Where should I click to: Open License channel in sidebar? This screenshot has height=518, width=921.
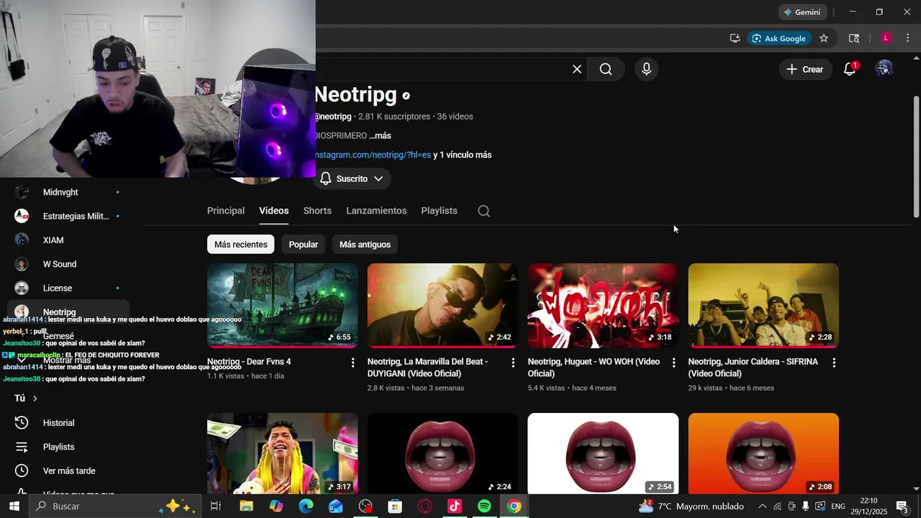click(x=68, y=288)
